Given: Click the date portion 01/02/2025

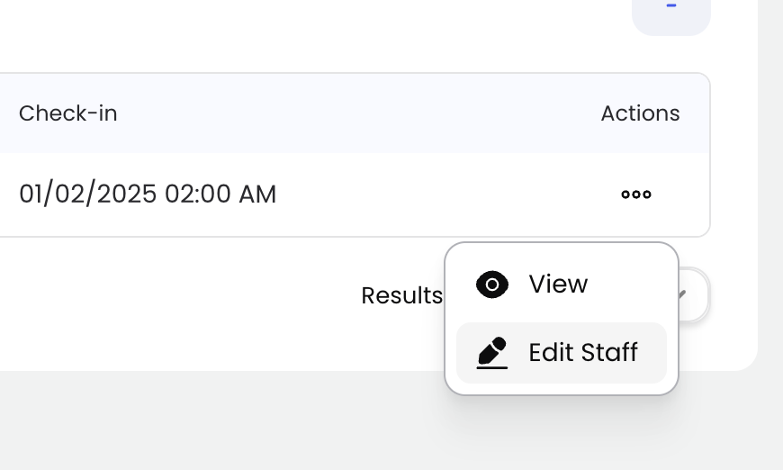Looking at the screenshot, I should click(x=87, y=194).
